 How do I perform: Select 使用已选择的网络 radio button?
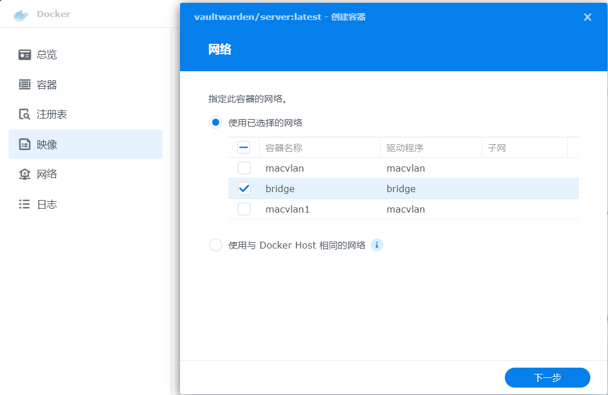[215, 123]
